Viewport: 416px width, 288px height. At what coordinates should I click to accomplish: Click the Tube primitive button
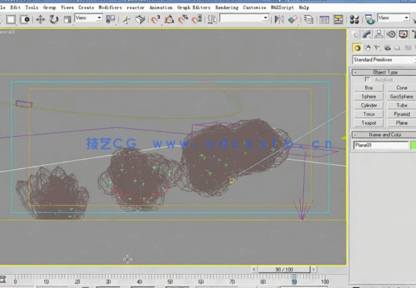pyautogui.click(x=402, y=105)
